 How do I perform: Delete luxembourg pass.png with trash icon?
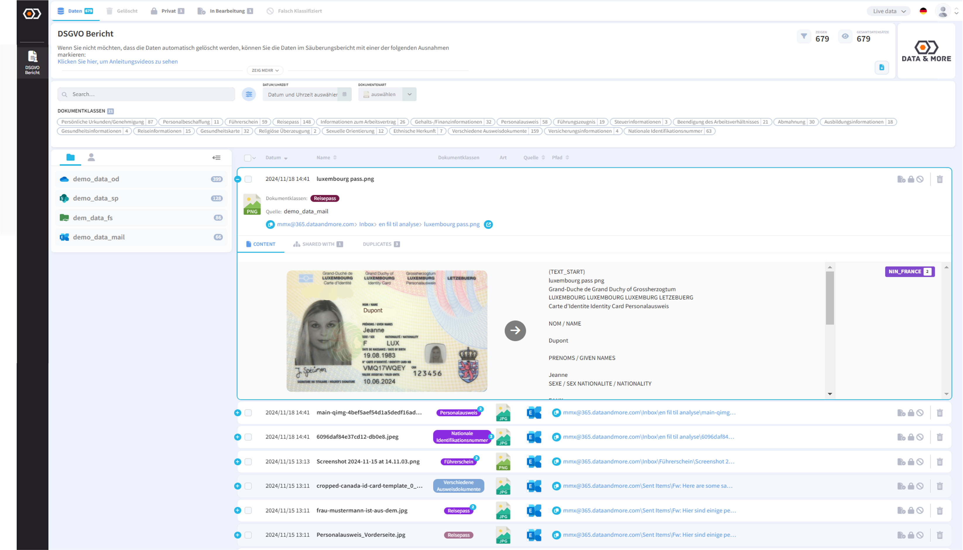click(x=940, y=179)
